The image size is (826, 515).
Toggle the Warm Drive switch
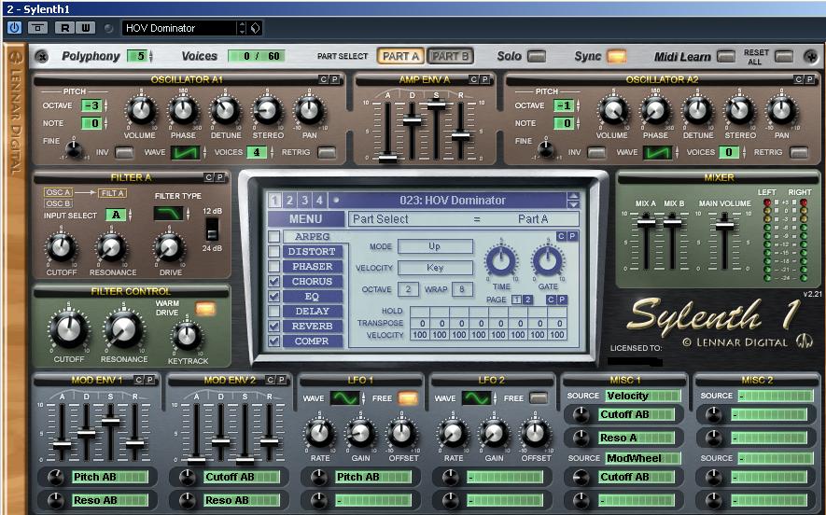click(205, 309)
